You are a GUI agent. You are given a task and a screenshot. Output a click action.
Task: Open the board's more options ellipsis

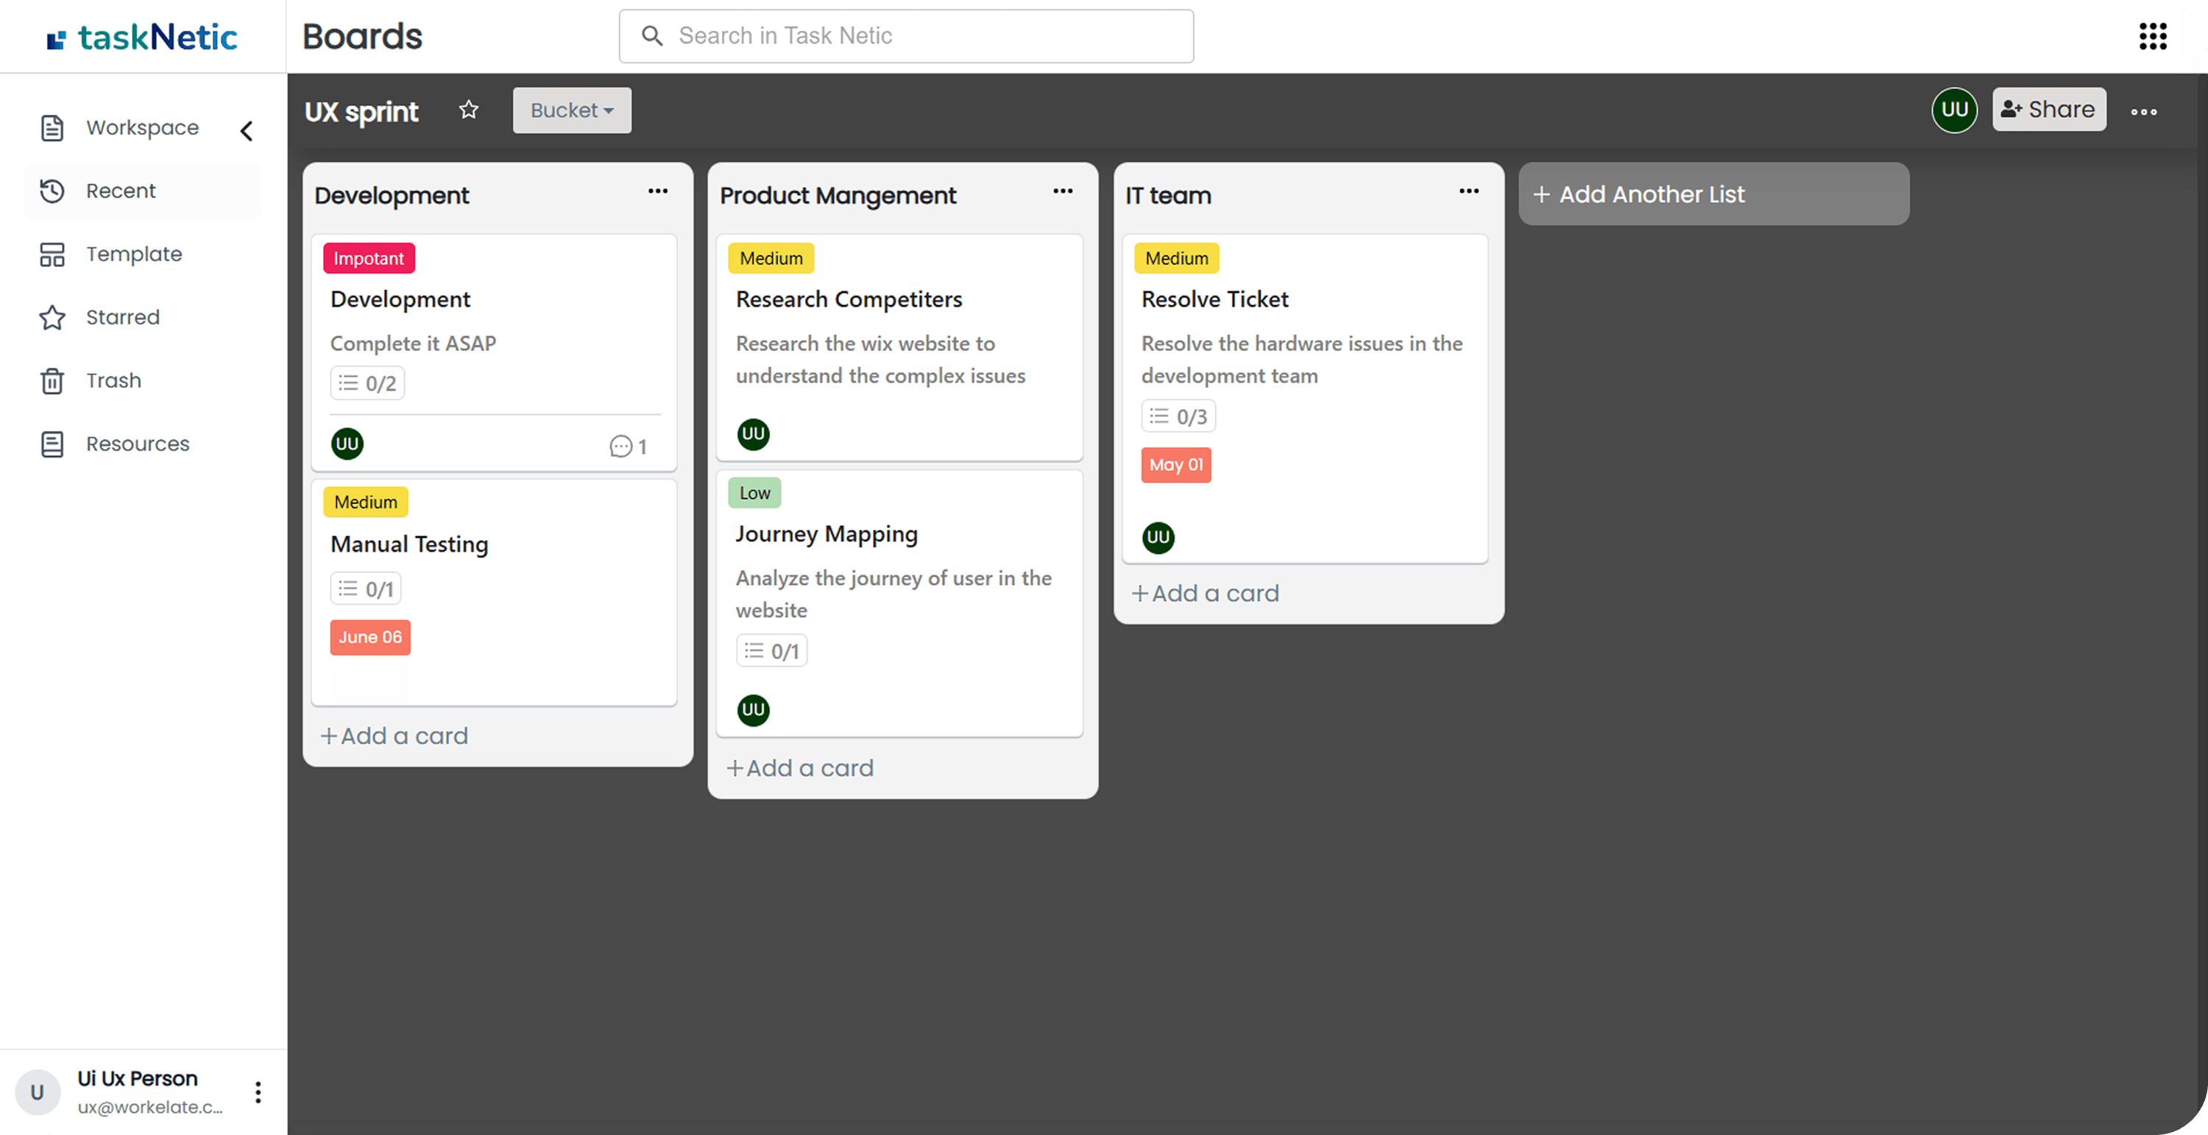pos(2144,111)
